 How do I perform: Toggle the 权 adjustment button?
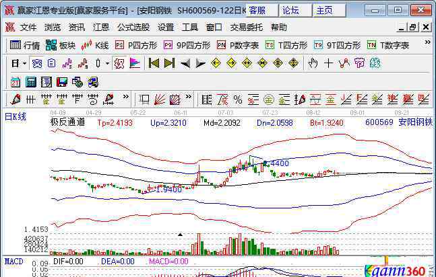point(119,64)
